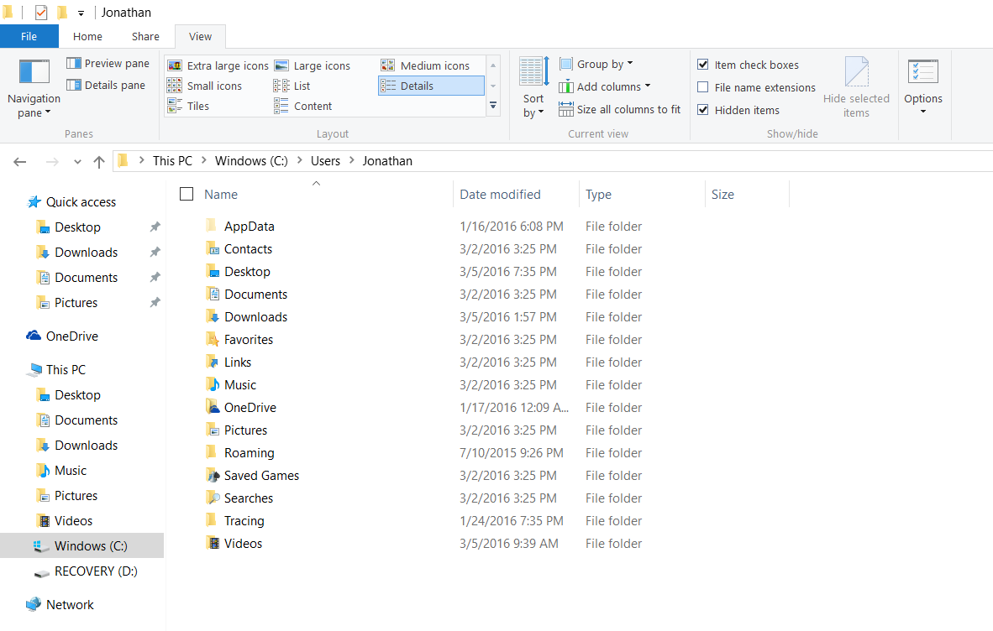Viewport: 993px width, 631px height.
Task: Open the Sort by menu
Action: point(533,88)
